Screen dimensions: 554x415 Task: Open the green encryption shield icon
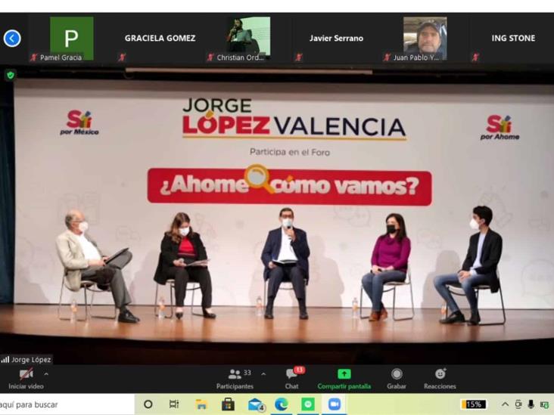(11, 75)
